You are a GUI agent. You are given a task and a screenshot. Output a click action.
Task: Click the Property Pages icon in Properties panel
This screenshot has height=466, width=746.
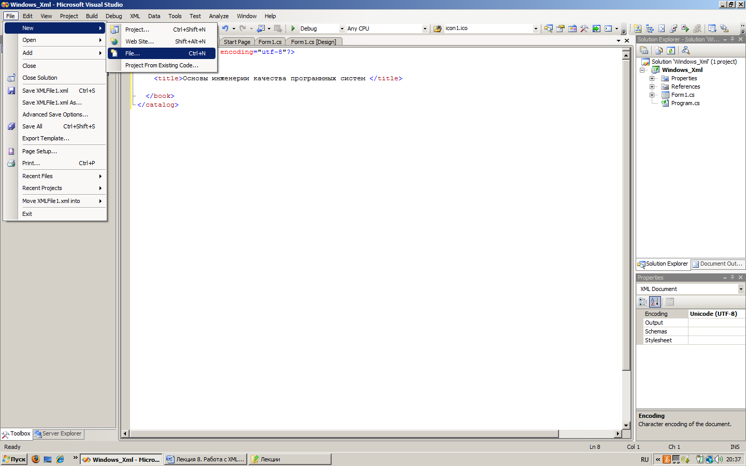[x=670, y=302]
